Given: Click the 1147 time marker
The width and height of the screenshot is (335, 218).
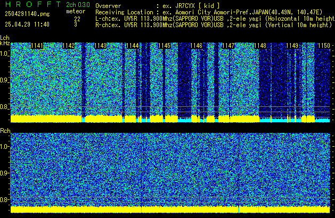Looking at the screenshot, I should pos(228,46).
